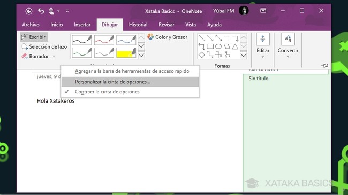Select the parallelogram shape
Screen dimensions: 348x195
(x=227, y=46)
